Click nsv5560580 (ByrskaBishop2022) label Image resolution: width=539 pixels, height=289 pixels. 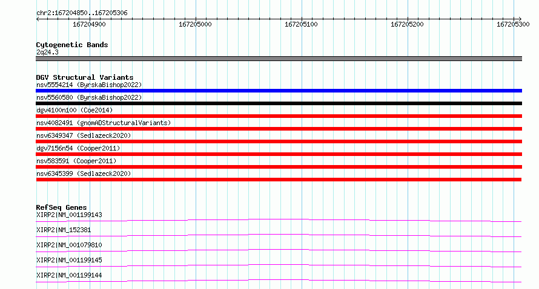point(89,97)
